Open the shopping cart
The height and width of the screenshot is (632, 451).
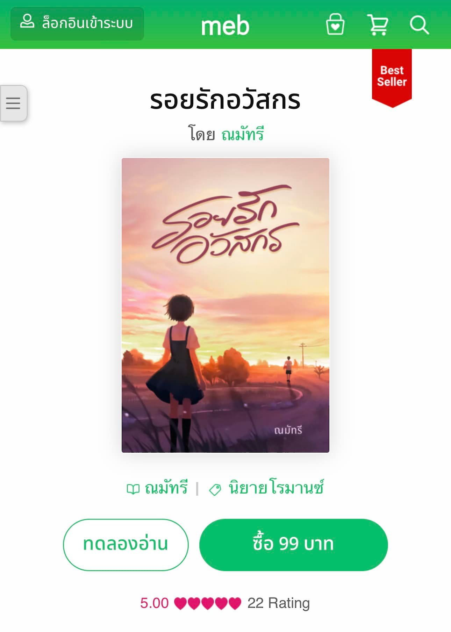coord(378,24)
